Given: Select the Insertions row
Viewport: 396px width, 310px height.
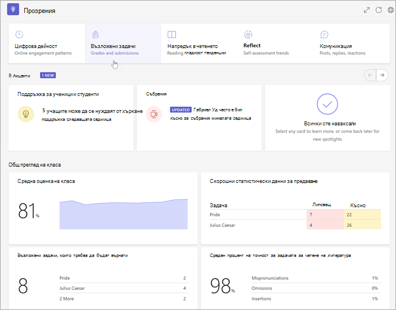Looking at the screenshot, I should pyautogui.click(x=316, y=299).
